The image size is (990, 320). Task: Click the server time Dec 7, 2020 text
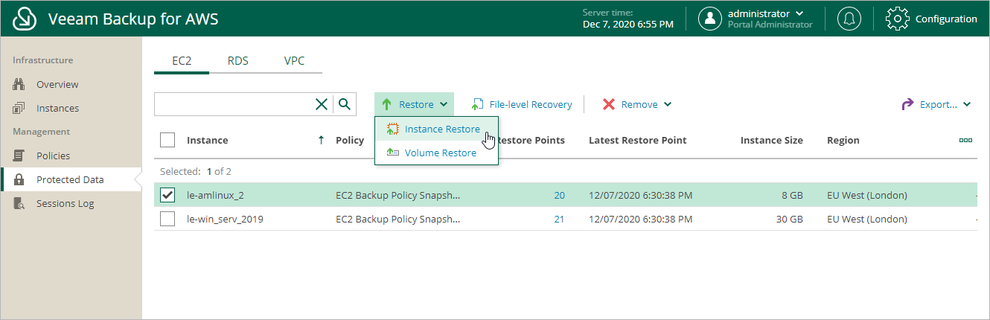click(627, 24)
